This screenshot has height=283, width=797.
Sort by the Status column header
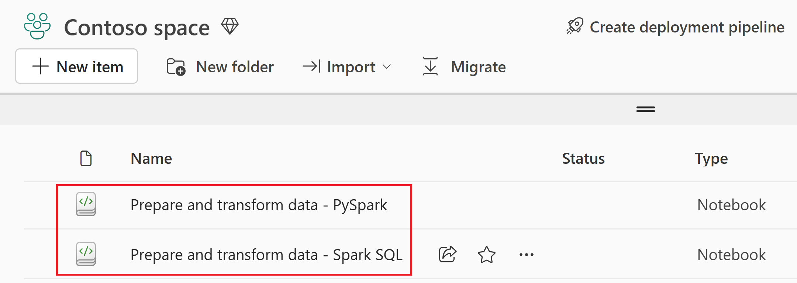point(583,159)
